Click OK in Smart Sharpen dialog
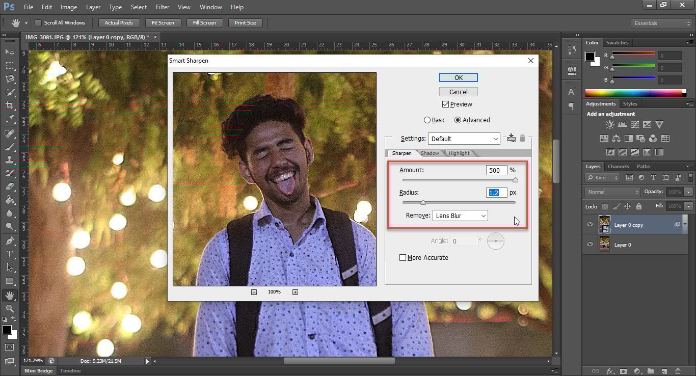Viewport: 696px width, 376px height. point(459,78)
